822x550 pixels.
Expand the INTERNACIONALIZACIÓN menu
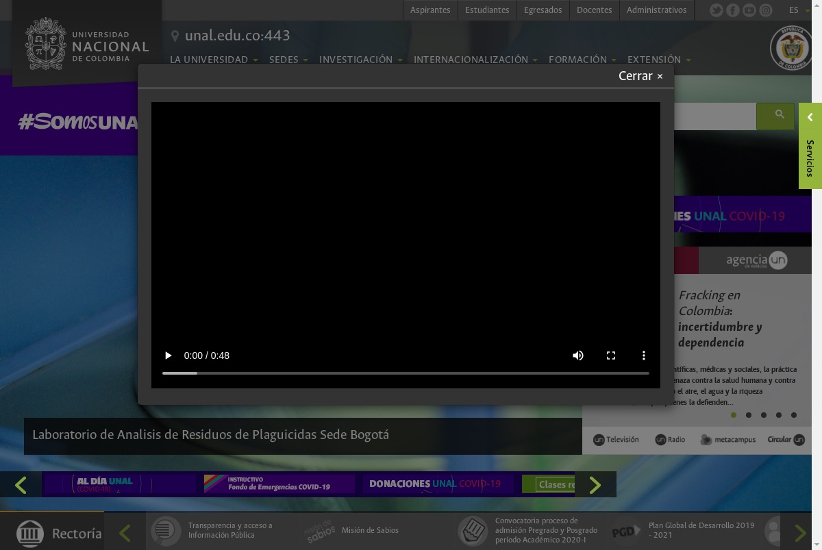pos(475,60)
